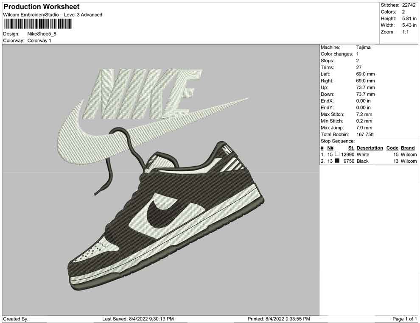
Task: Click the barcode under the worksheet title
Action: click(x=38, y=24)
